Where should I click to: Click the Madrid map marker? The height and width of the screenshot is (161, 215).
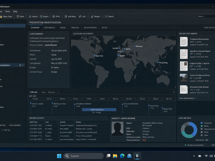pyautogui.click(x=118, y=56)
